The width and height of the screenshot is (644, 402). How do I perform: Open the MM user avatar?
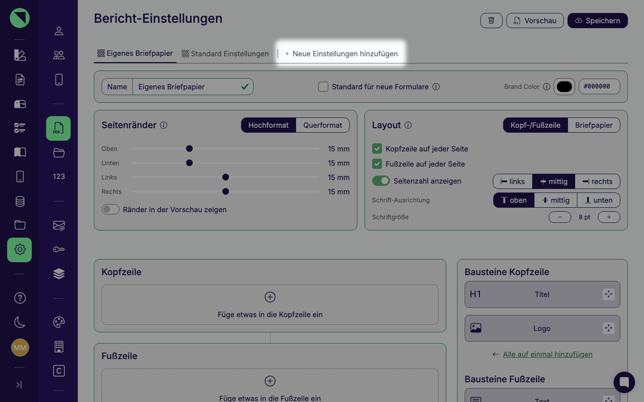[x=20, y=348]
